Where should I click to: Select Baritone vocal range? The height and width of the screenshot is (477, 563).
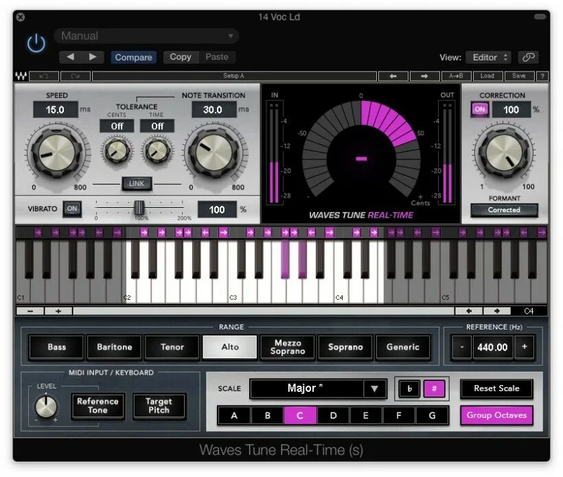114,347
